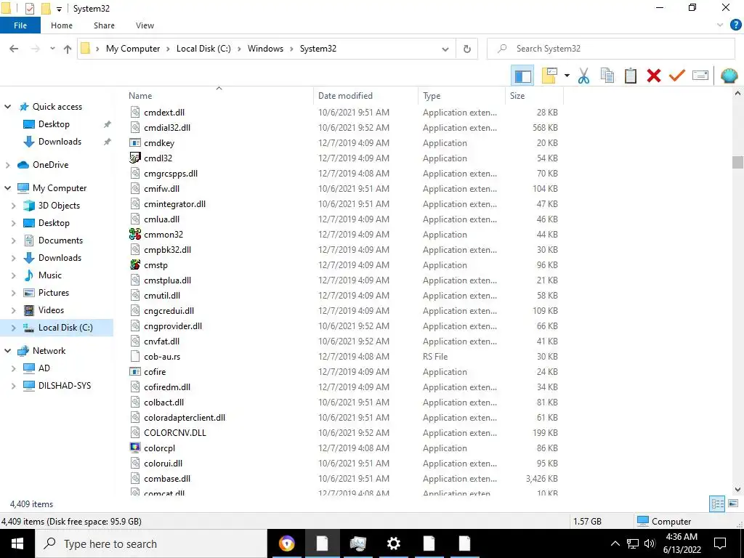
Task: Open the File menu
Action: (20, 25)
